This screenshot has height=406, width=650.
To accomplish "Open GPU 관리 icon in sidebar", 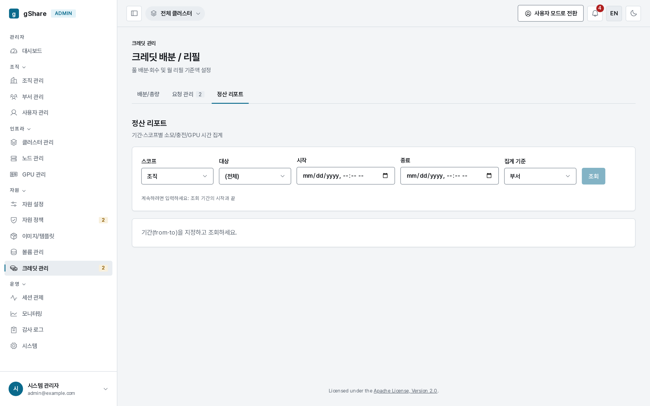I will click(14, 174).
